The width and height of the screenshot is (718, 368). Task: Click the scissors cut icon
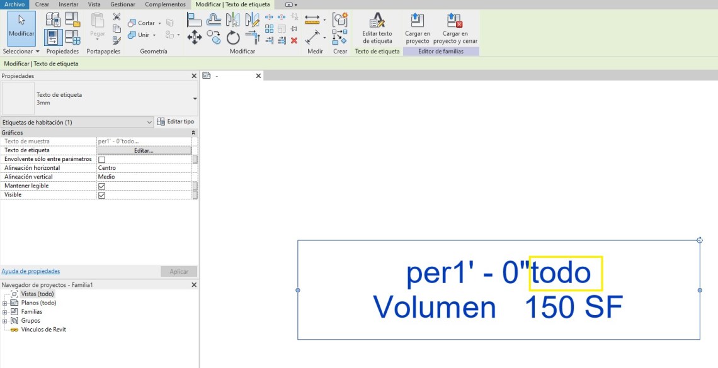pyautogui.click(x=117, y=17)
